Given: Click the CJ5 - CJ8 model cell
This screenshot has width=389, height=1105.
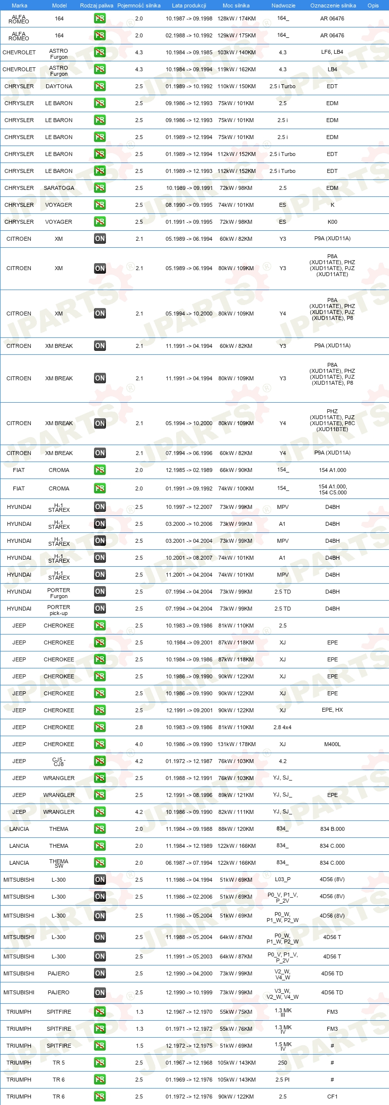Looking at the screenshot, I should tap(59, 762).
